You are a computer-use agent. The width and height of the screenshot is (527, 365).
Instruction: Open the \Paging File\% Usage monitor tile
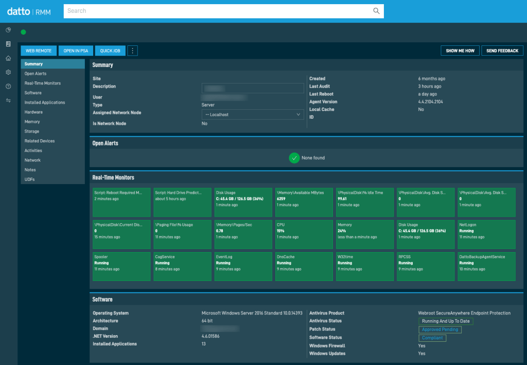182,235
